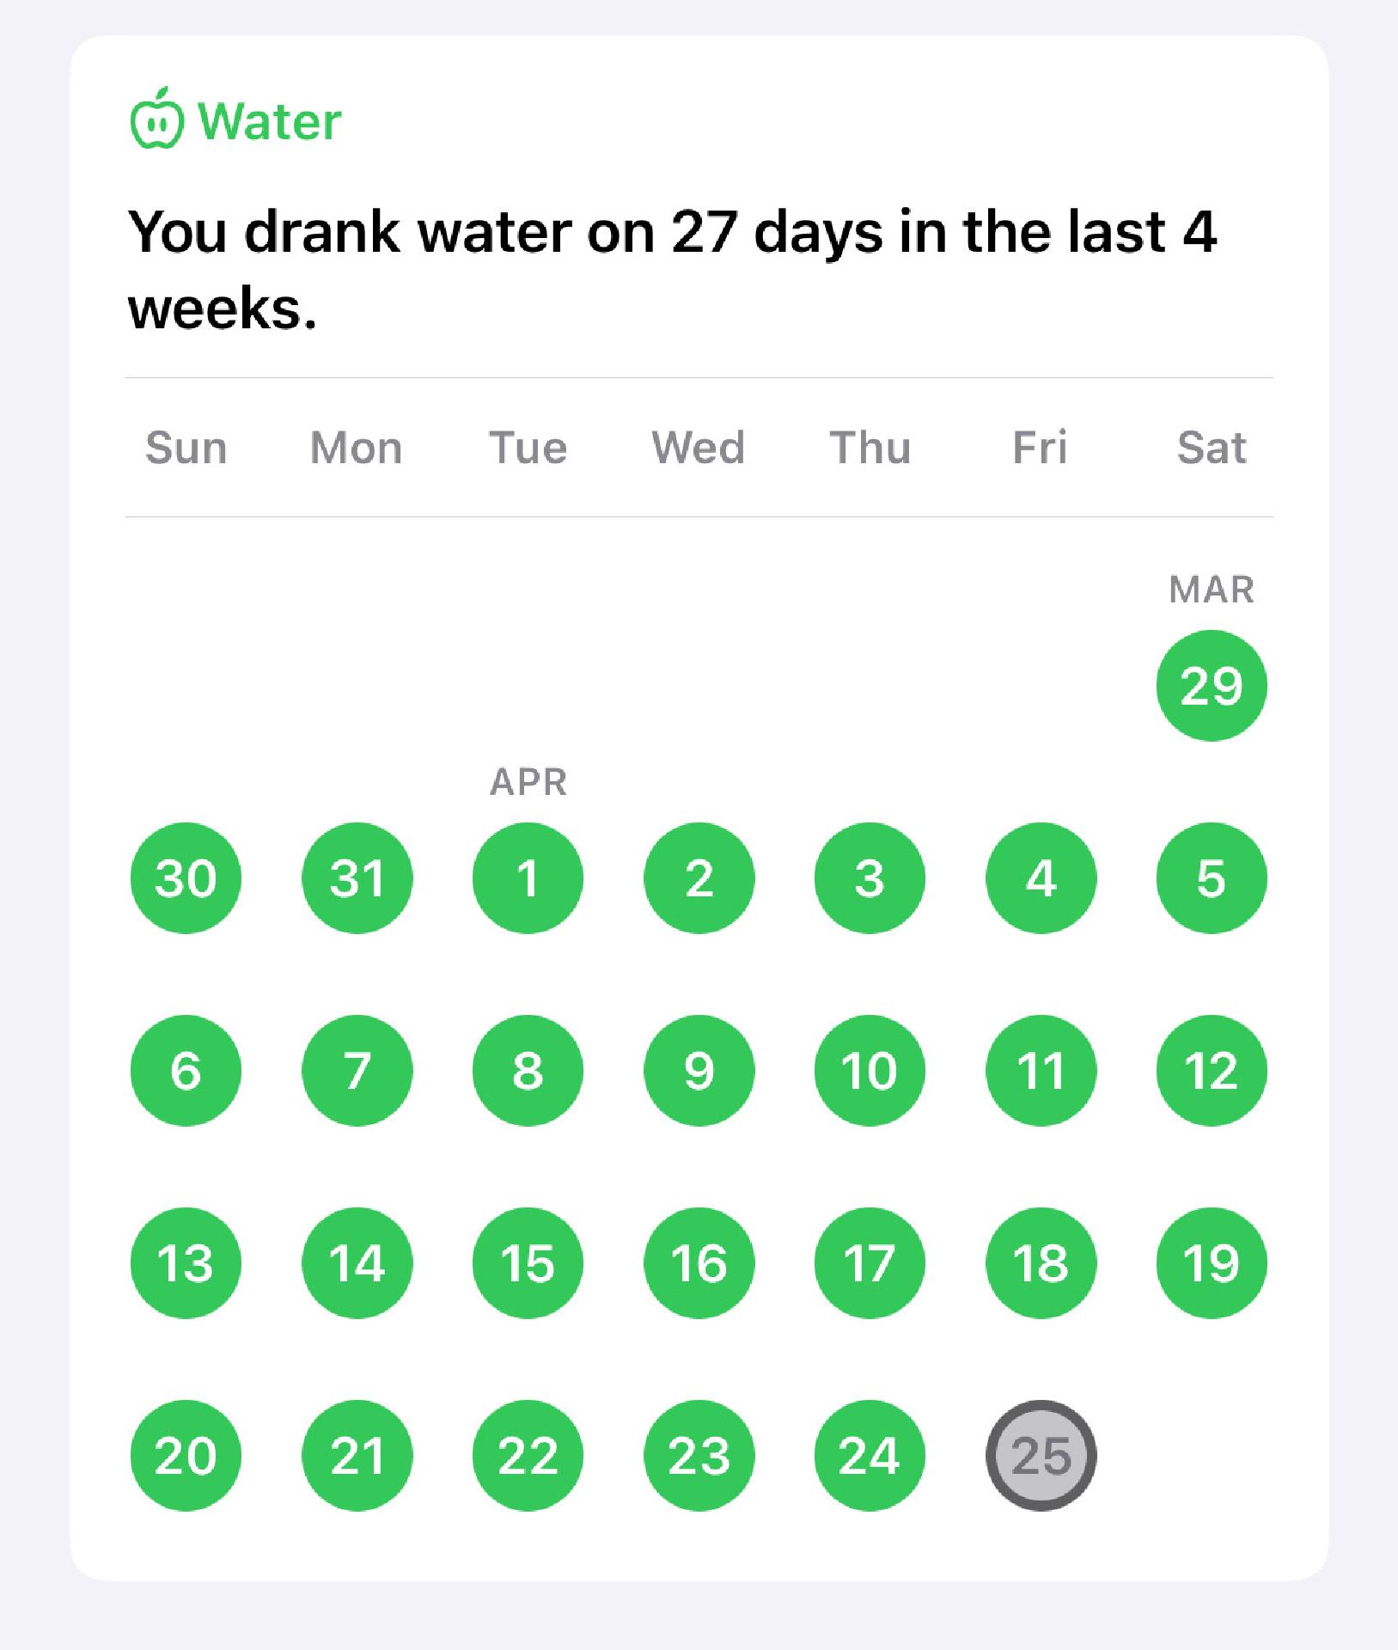Select the gray April 25 day circle
Image resolution: width=1398 pixels, height=1650 pixels.
[1041, 1456]
